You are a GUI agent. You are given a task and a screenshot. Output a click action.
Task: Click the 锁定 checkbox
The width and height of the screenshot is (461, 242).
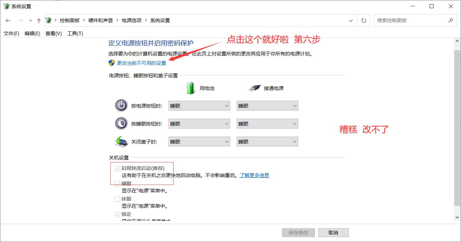click(x=118, y=214)
